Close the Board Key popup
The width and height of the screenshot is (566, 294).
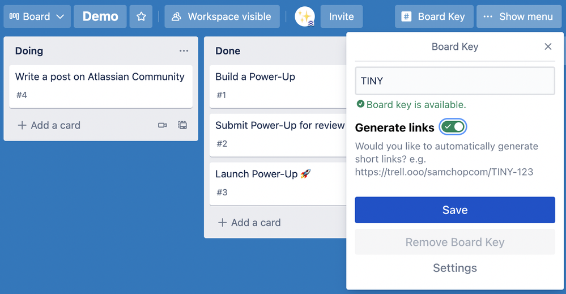[548, 46]
